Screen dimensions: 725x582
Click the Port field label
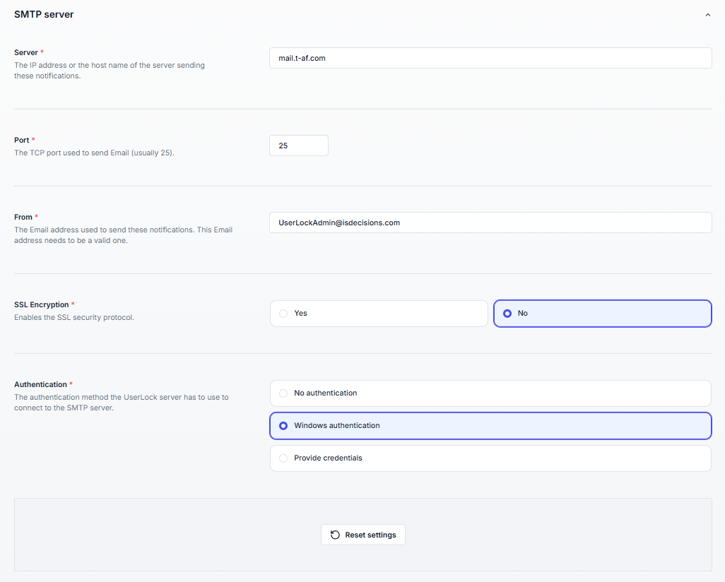coord(21,140)
